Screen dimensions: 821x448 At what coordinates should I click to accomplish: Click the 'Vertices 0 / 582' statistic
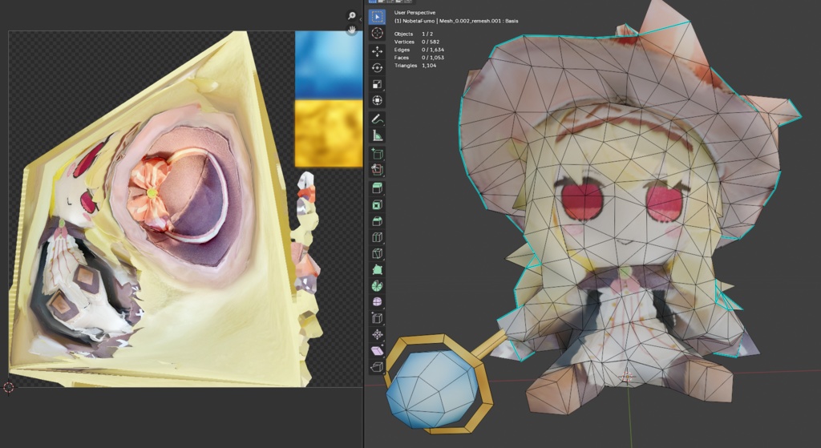[417, 42]
